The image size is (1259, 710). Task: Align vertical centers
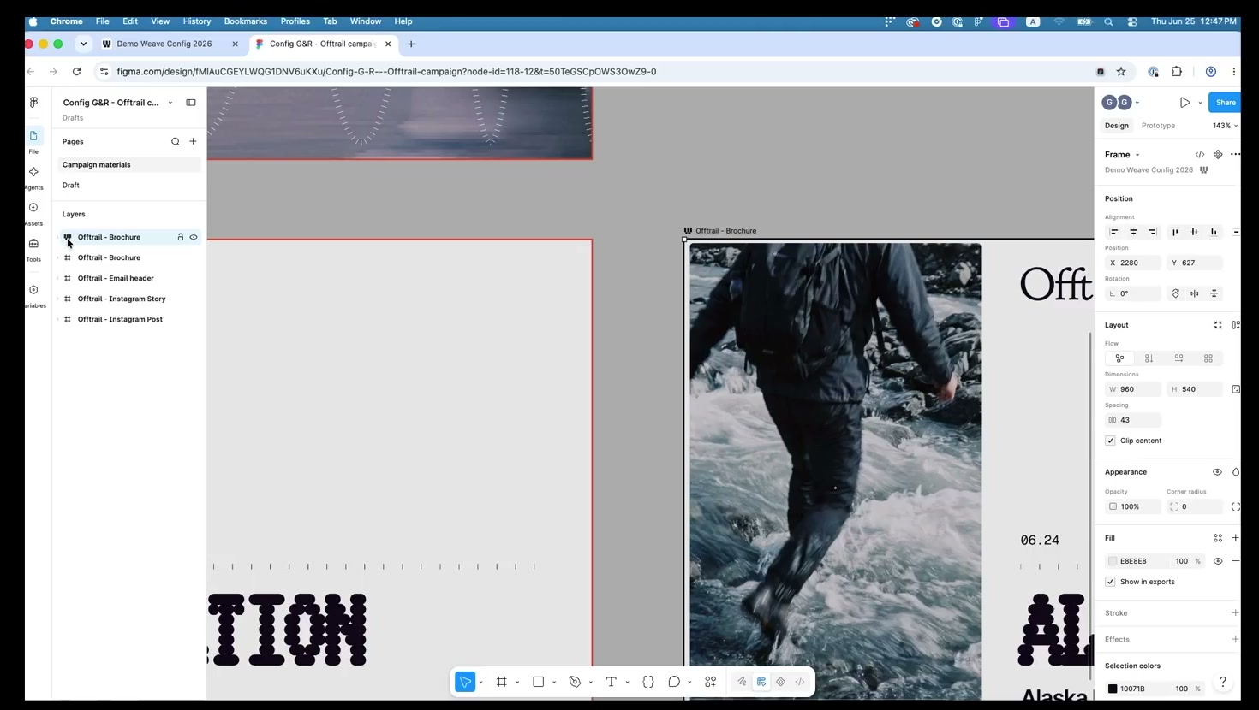[x=1195, y=232]
